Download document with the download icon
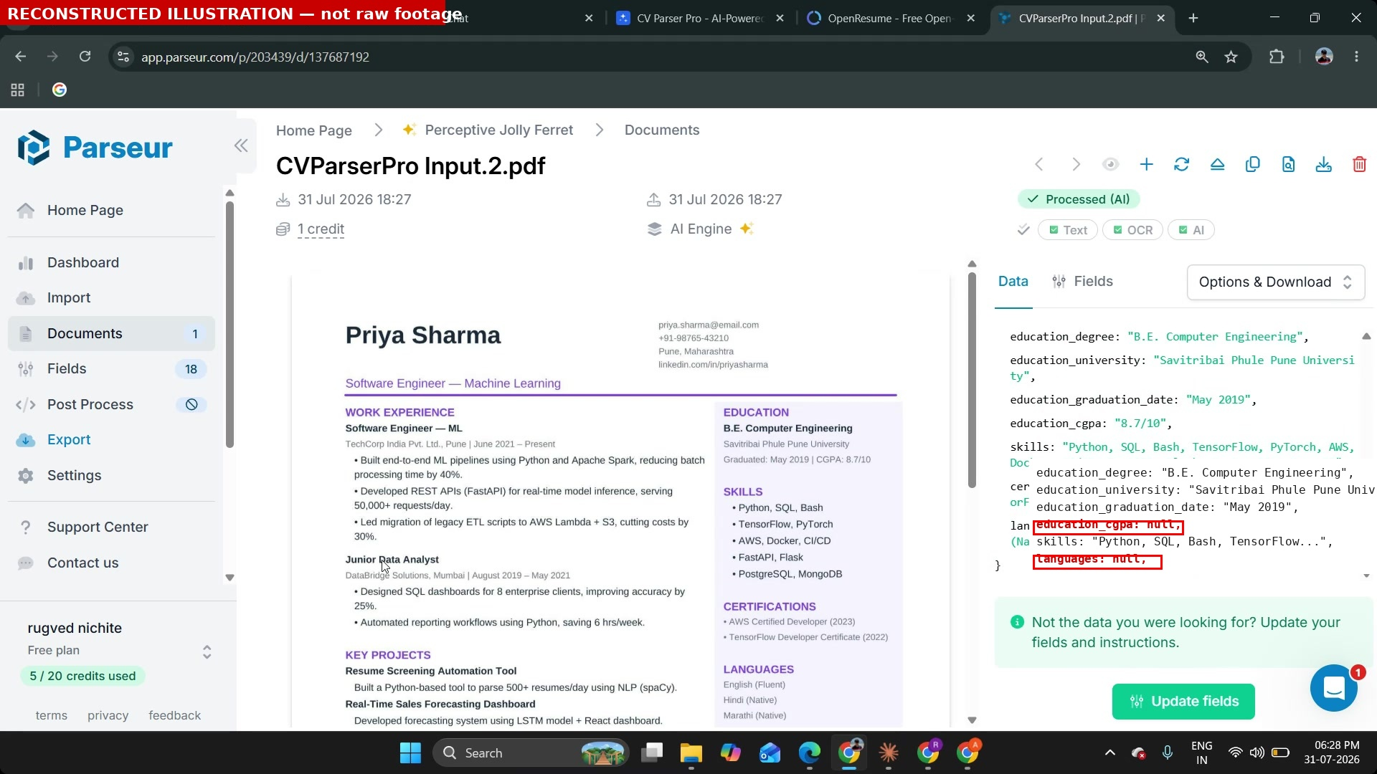The width and height of the screenshot is (1377, 774). [1324, 165]
